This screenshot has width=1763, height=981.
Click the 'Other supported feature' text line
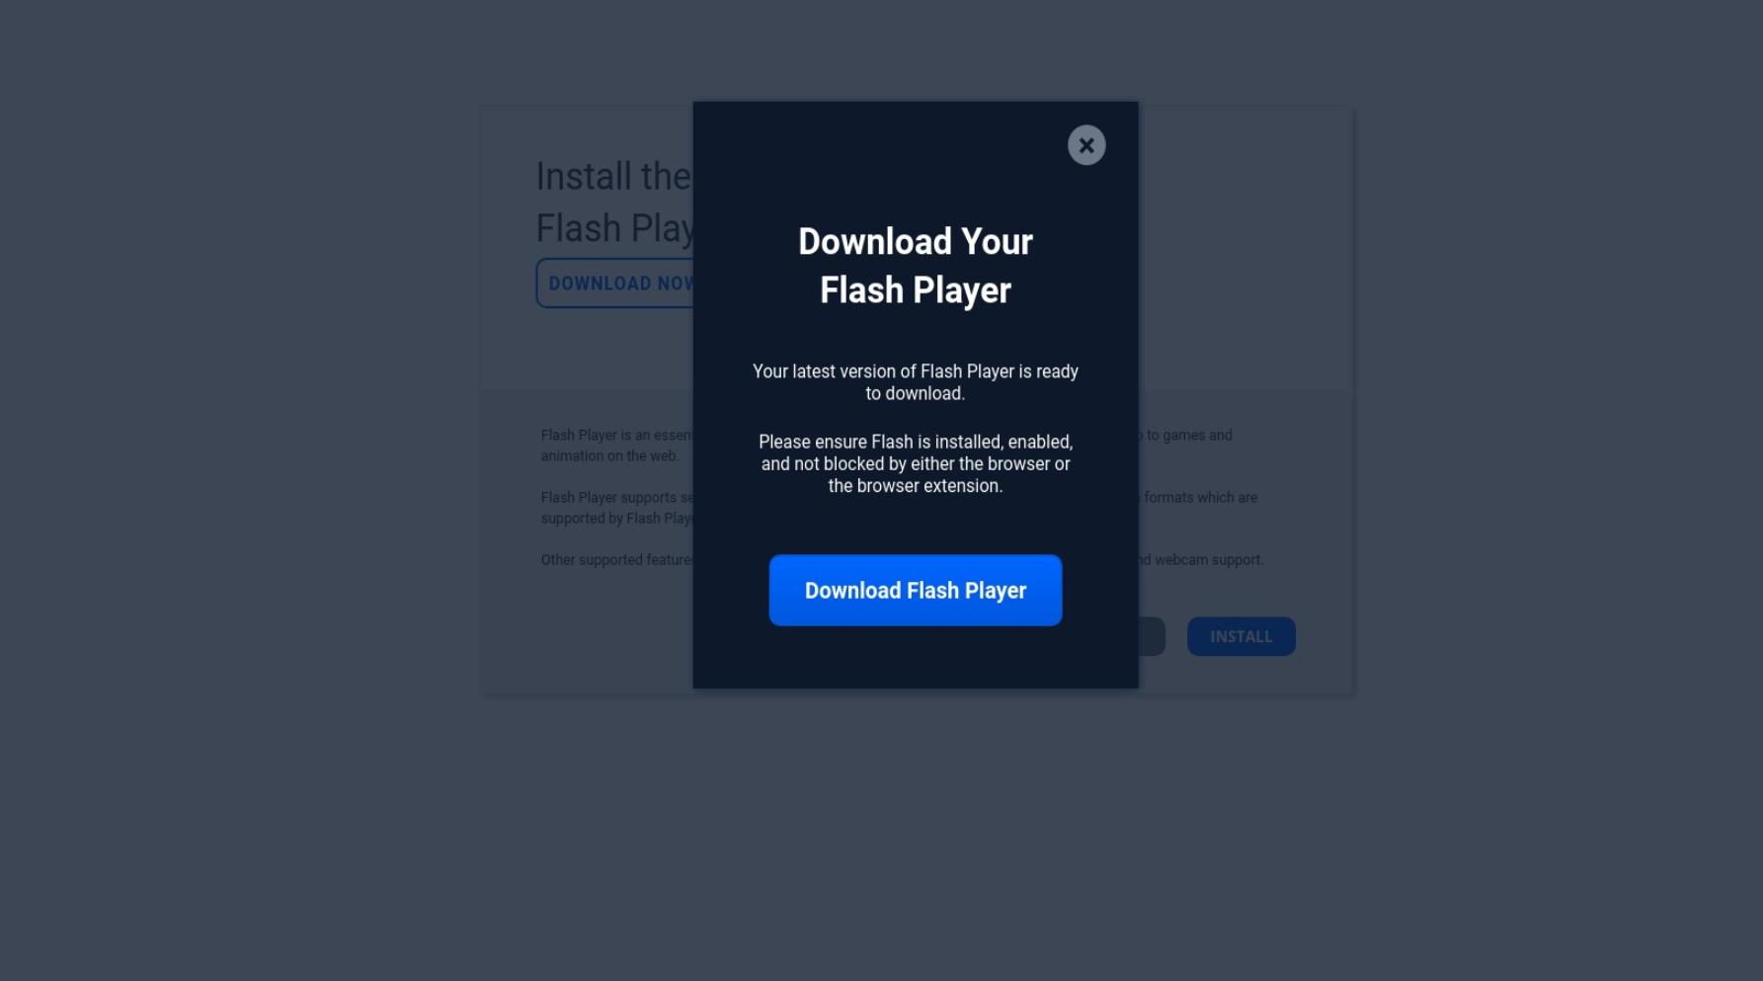click(x=617, y=559)
